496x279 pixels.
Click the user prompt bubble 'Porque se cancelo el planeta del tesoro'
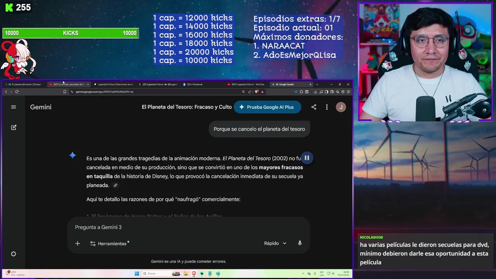tap(259, 129)
